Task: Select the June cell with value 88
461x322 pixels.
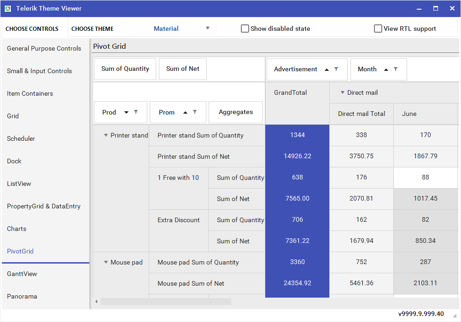Action: coord(426,177)
